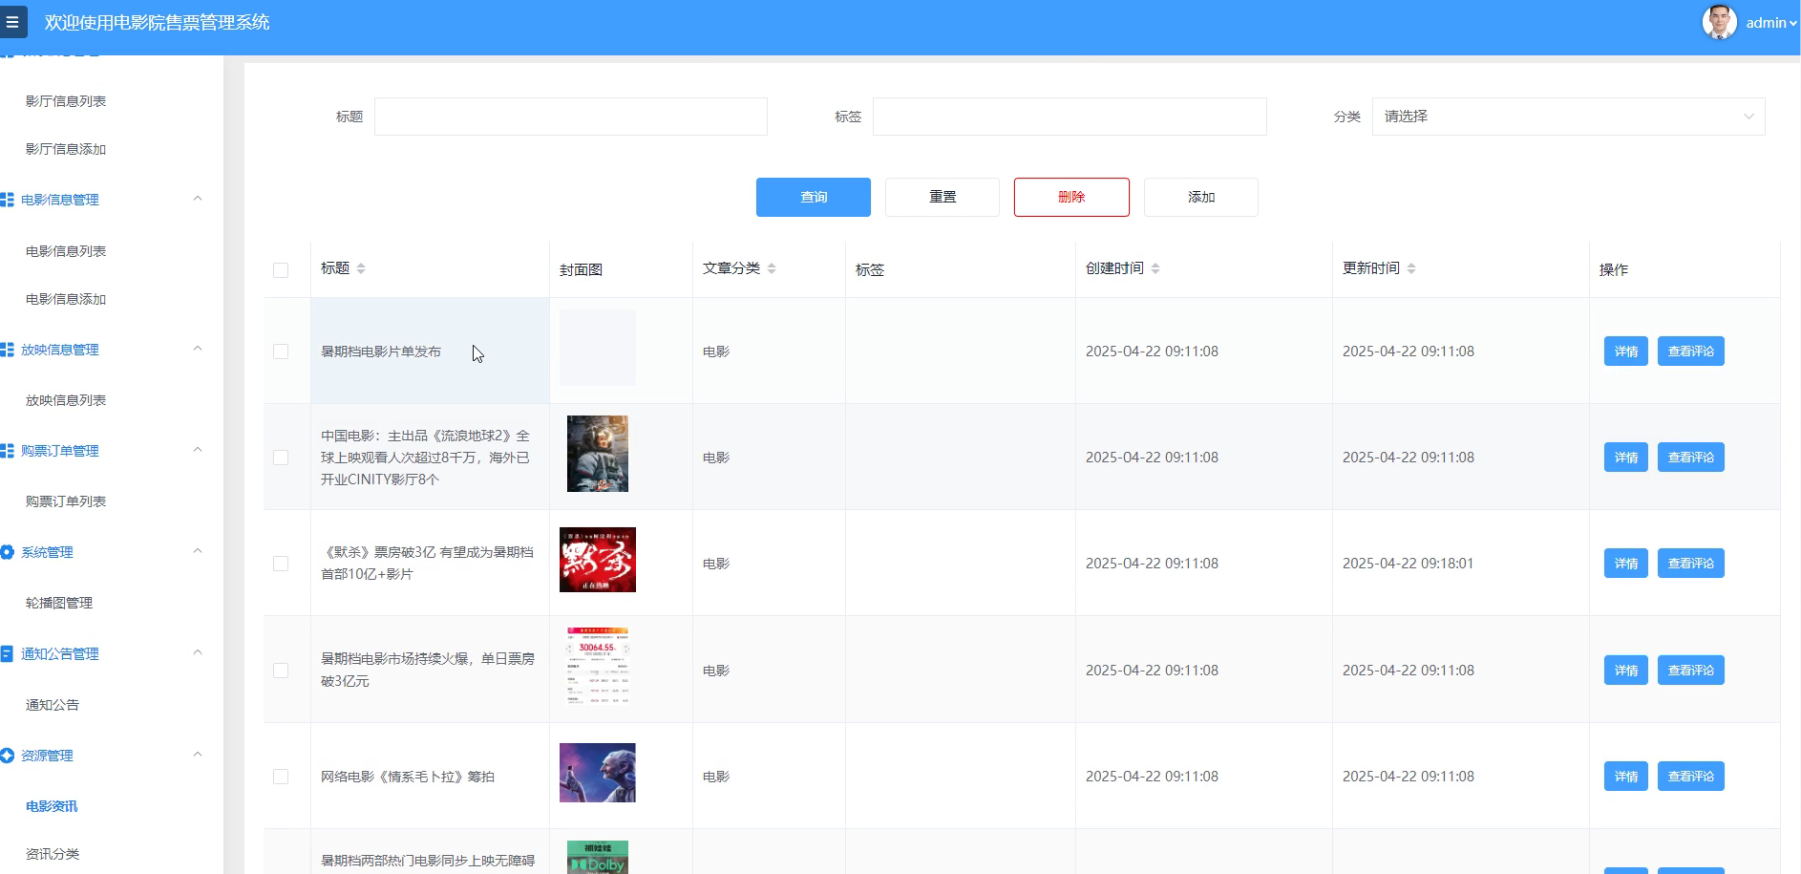Check the 《情系毛卜拉》 row checkbox

click(x=281, y=777)
